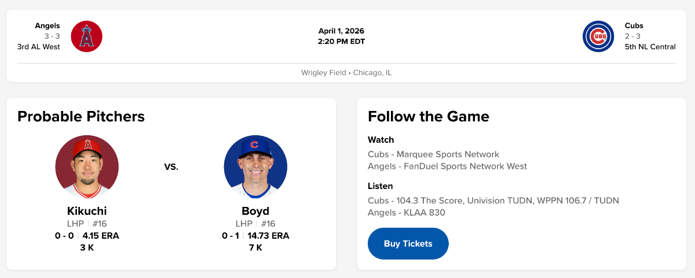Click Boyd's 14.73 ERA stat
Screen dimensions: 695x278
coord(268,236)
